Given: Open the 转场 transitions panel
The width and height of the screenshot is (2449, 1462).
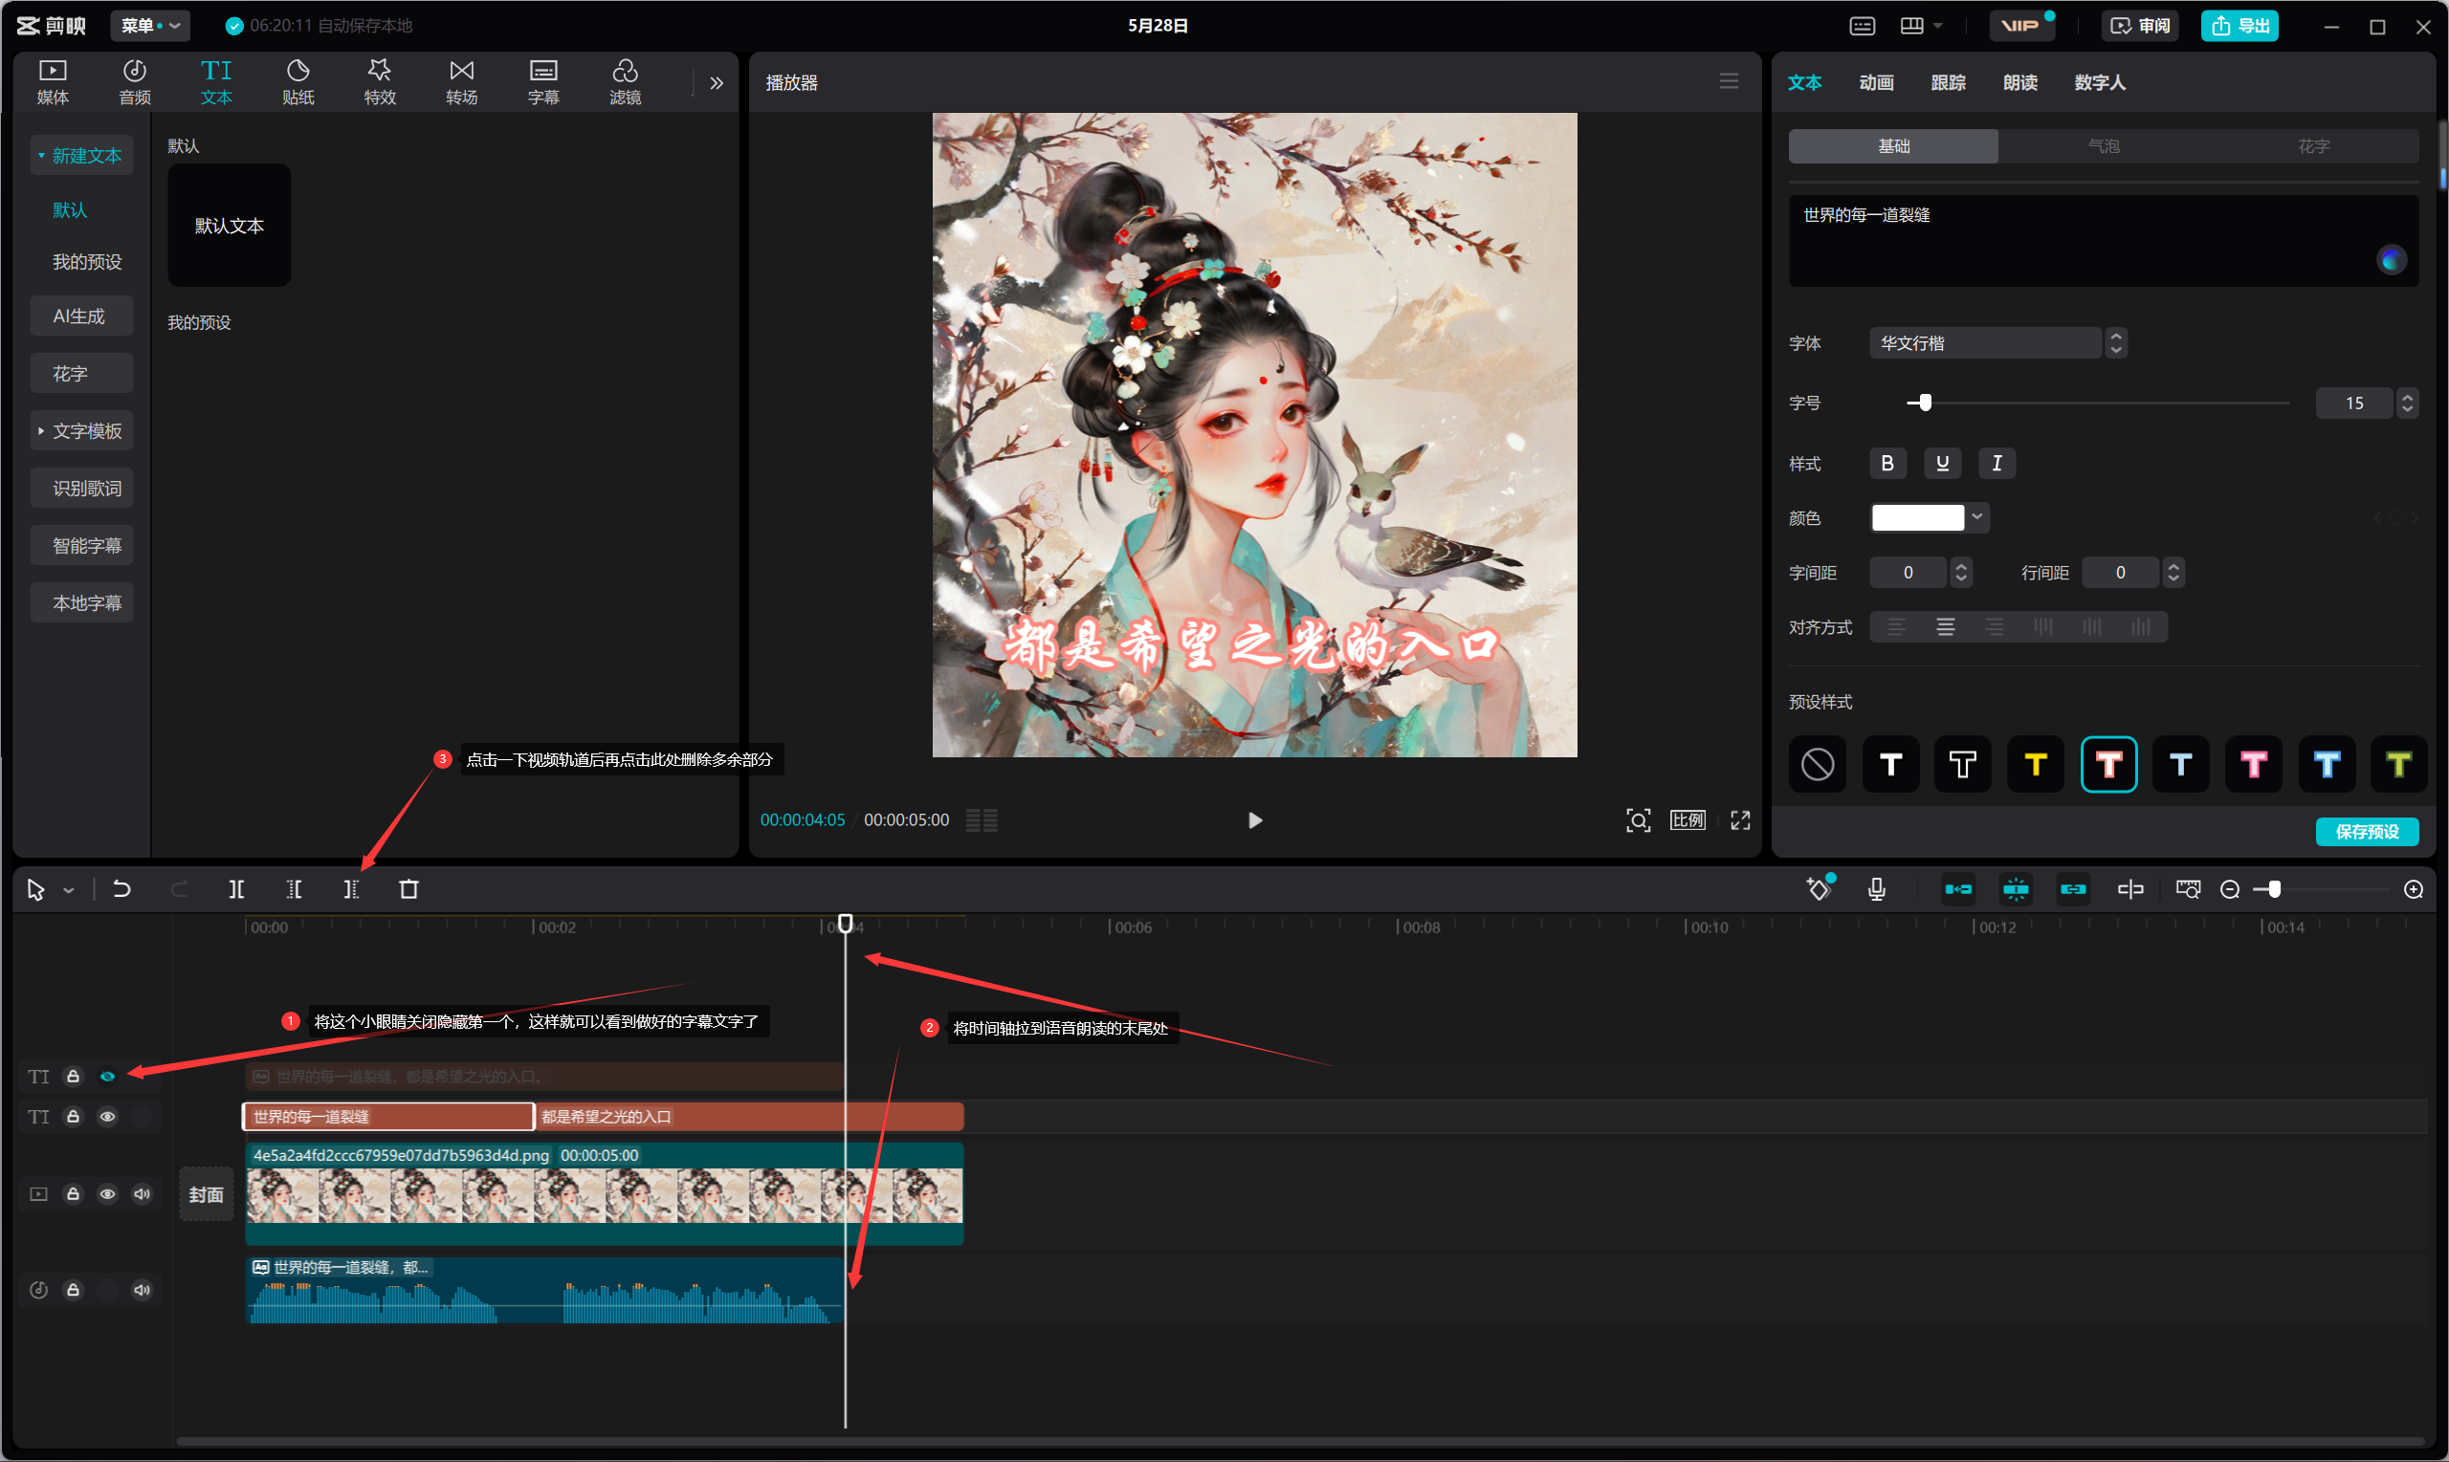Looking at the screenshot, I should point(461,82).
